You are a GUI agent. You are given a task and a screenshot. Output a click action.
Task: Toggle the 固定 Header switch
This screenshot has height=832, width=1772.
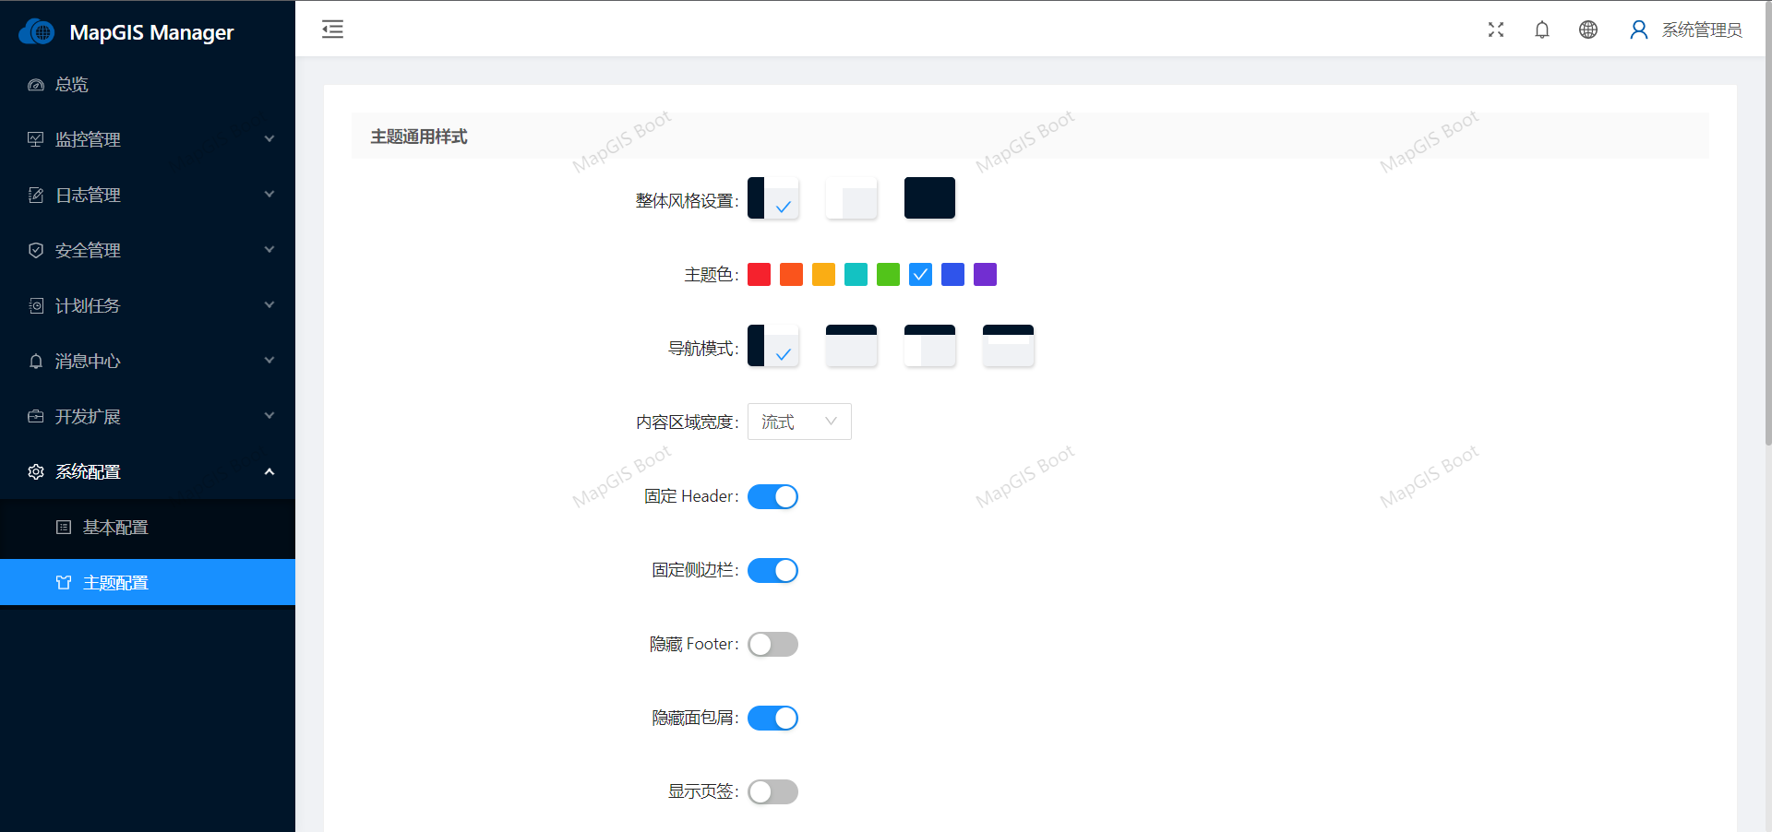772,496
